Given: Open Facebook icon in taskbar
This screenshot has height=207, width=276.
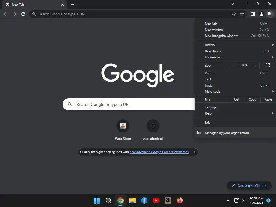Looking at the screenshot, I should click(144, 201).
